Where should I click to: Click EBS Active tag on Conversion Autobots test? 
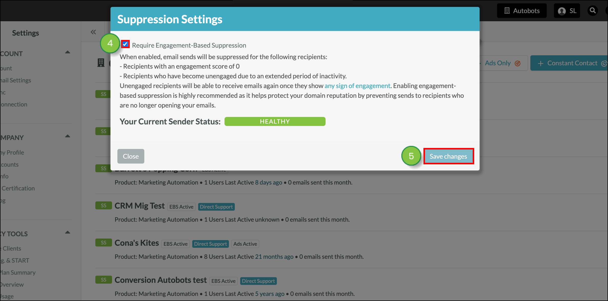224,281
